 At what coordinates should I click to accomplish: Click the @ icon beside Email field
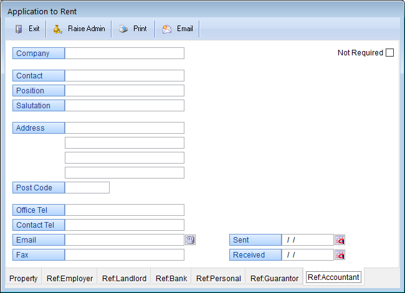(190, 240)
